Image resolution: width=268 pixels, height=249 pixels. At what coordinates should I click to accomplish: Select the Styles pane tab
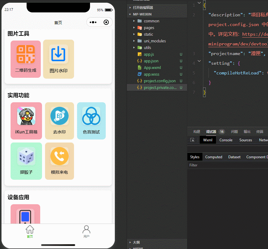(x=195, y=157)
